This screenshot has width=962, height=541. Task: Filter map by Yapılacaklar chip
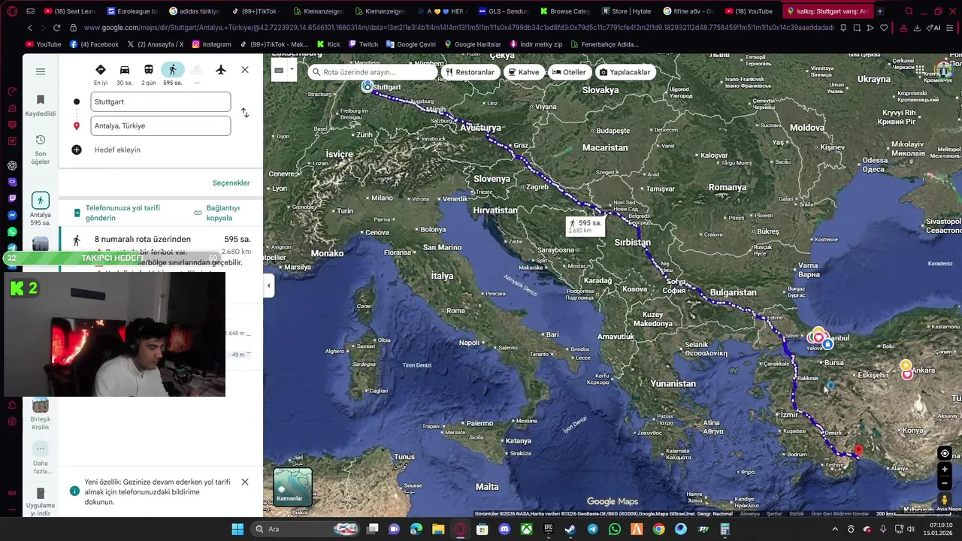[x=625, y=72]
